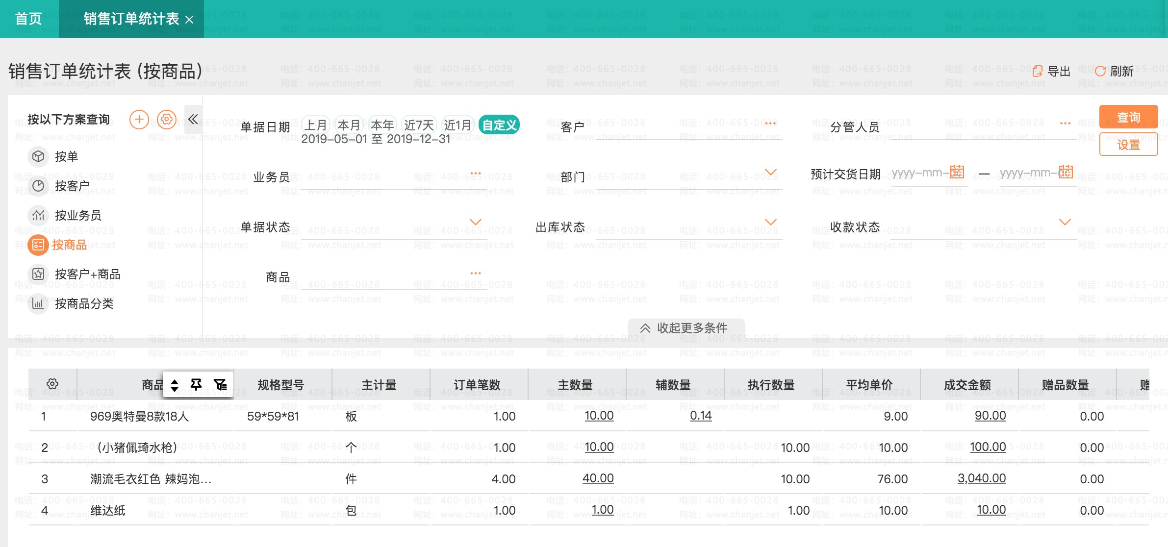Collapse the left scheme panel

[x=193, y=119]
